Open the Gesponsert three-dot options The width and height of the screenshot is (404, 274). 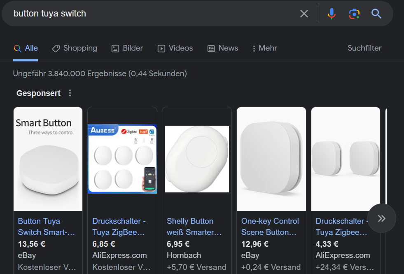[70, 93]
